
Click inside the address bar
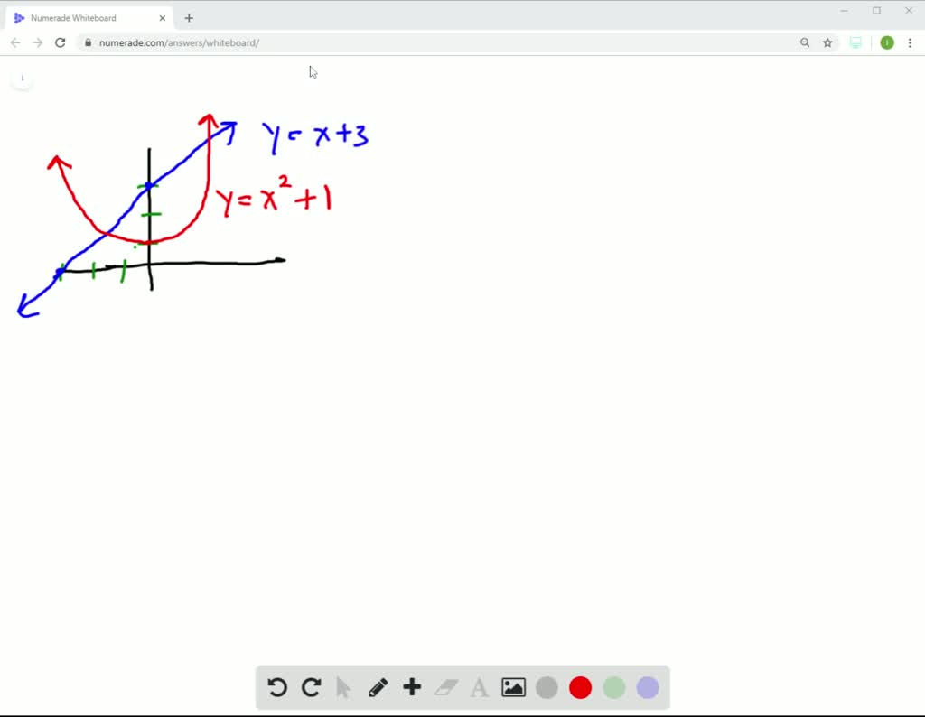361,42
